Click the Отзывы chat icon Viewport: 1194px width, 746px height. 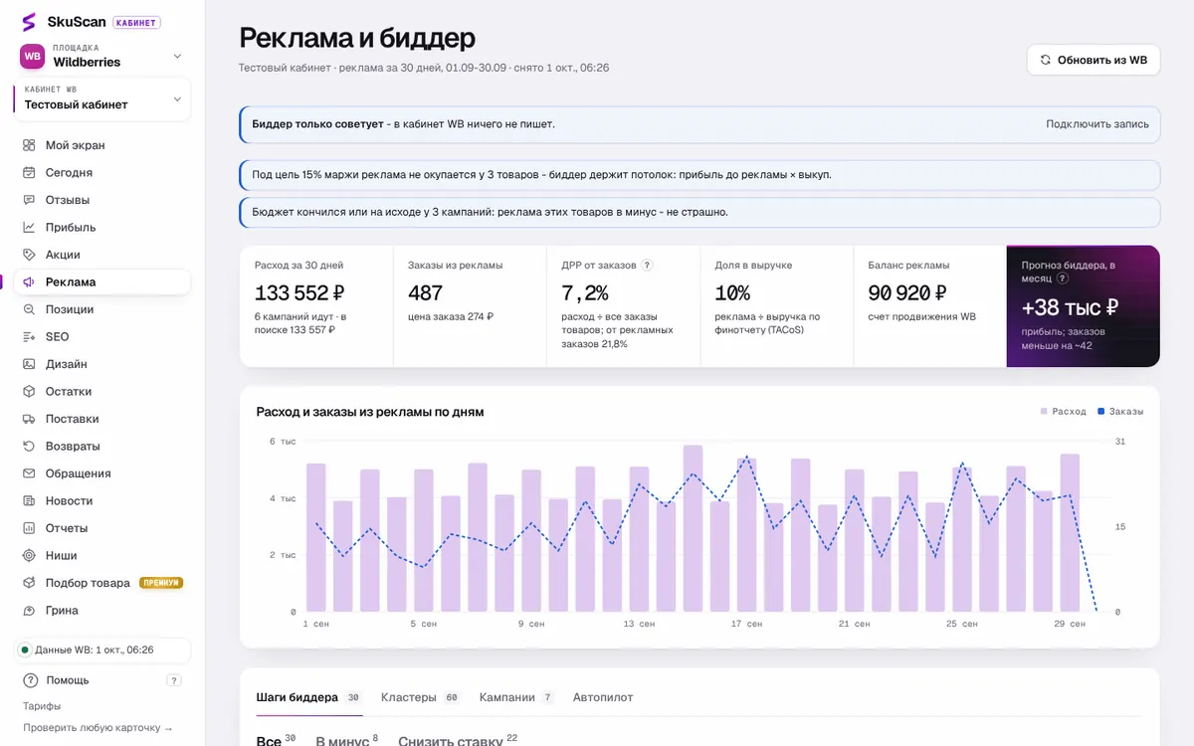coord(29,200)
